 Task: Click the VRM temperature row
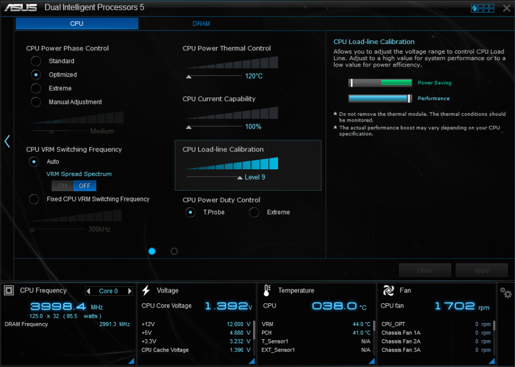pyautogui.click(x=316, y=324)
